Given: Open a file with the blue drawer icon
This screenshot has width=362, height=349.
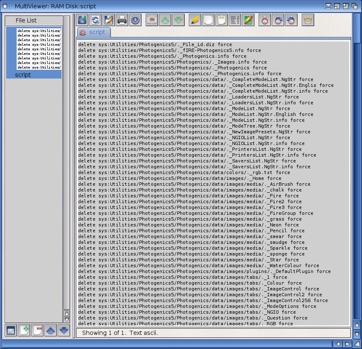Looking at the screenshot, I should pos(82,20).
